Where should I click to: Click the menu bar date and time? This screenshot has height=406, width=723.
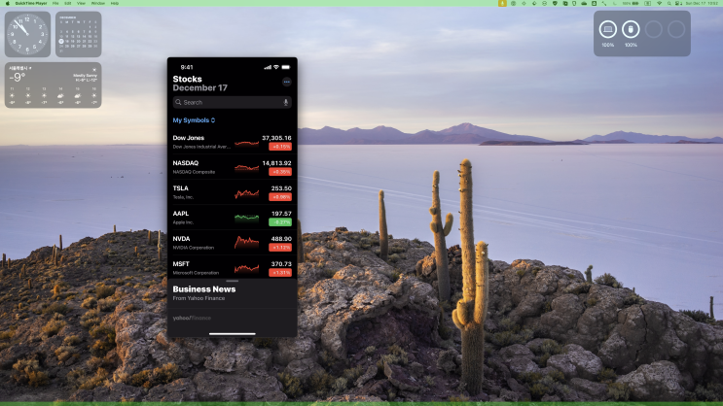click(x=702, y=3)
